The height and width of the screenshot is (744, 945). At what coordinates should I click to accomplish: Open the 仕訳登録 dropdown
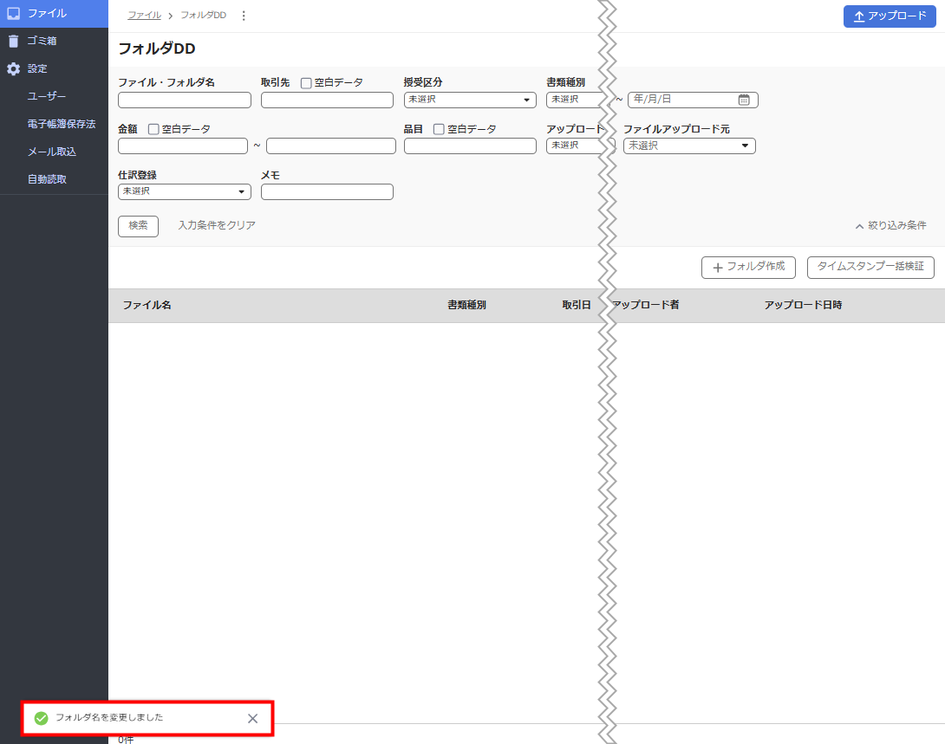[x=185, y=191]
